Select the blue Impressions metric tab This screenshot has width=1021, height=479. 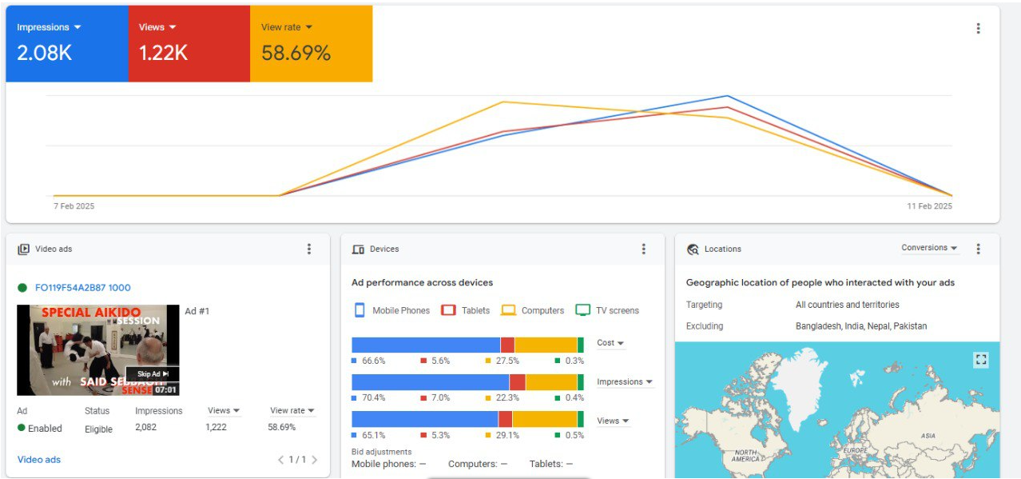[66, 43]
